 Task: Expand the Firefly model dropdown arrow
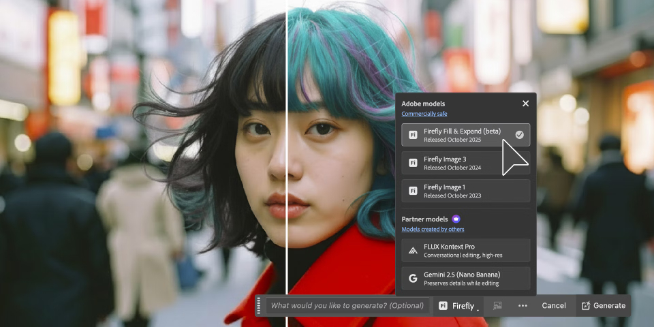(x=478, y=309)
